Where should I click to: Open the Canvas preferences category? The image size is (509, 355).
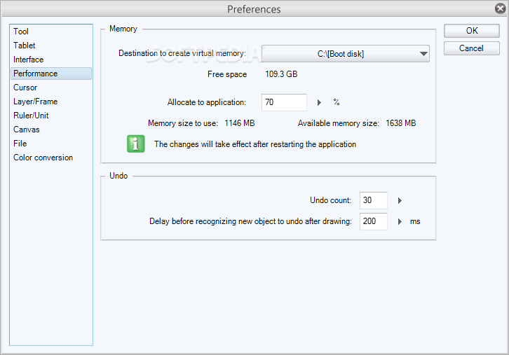tap(51, 130)
